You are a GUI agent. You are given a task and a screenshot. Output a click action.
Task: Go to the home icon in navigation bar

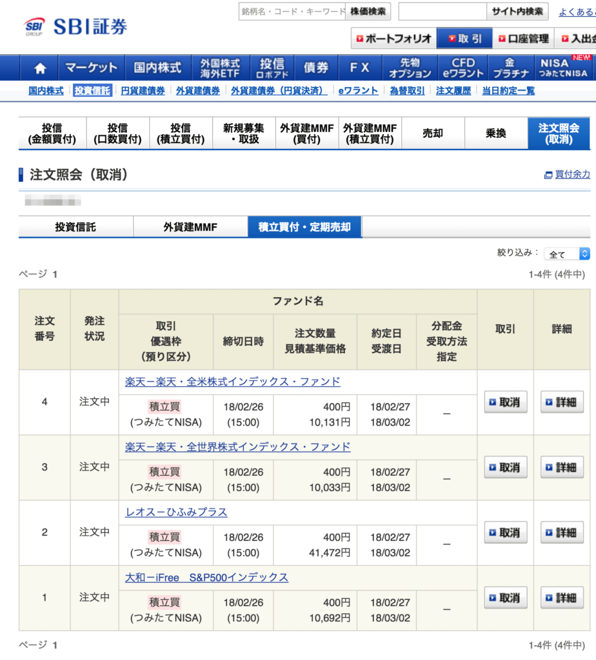coord(40,68)
